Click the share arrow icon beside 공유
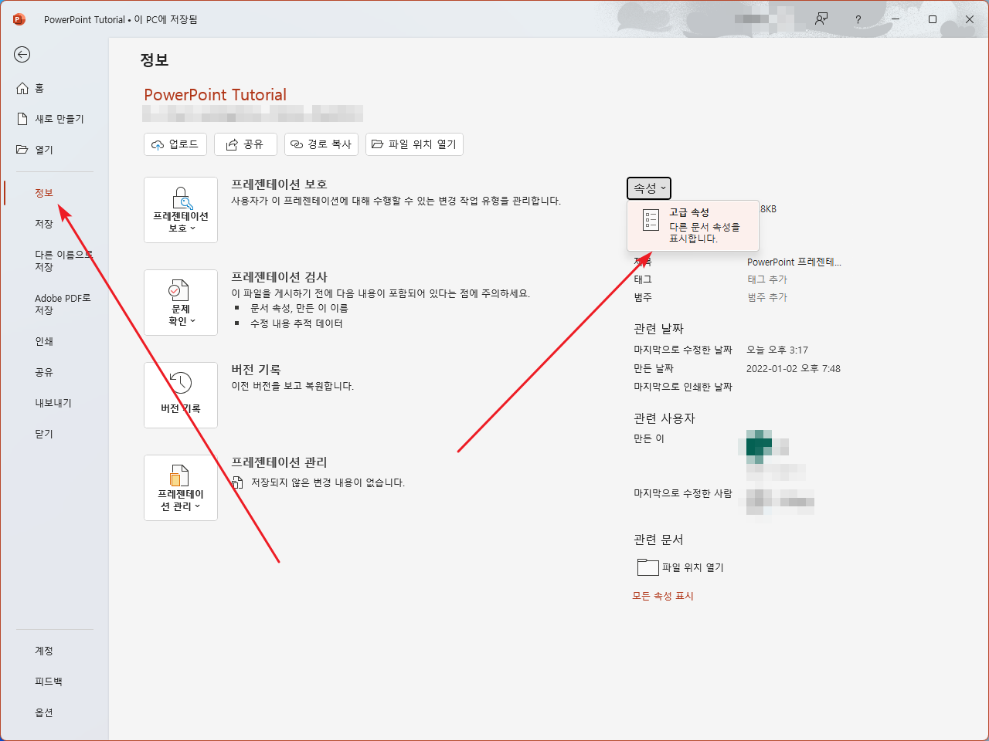 click(232, 144)
